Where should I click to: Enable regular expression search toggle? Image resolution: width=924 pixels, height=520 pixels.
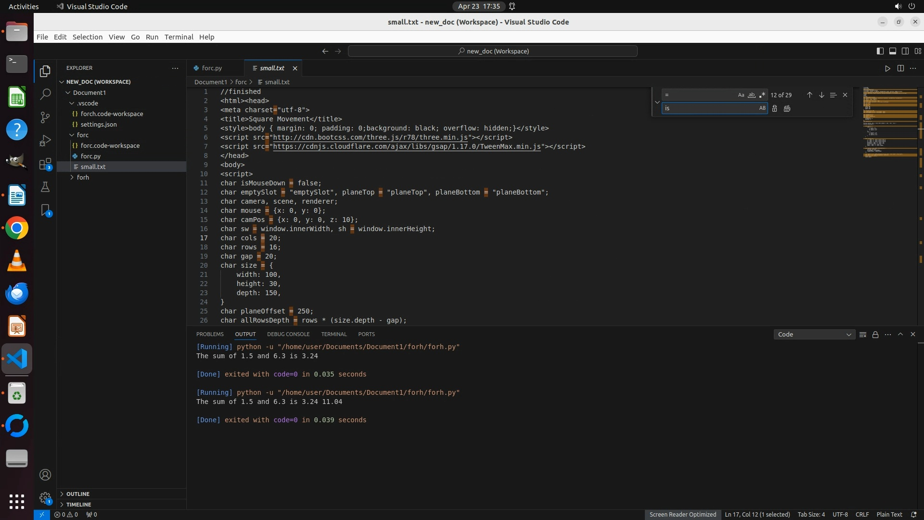[x=762, y=95]
